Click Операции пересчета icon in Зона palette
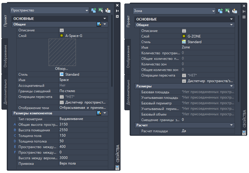This screenshot has height=173, width=249. (x=184, y=75)
